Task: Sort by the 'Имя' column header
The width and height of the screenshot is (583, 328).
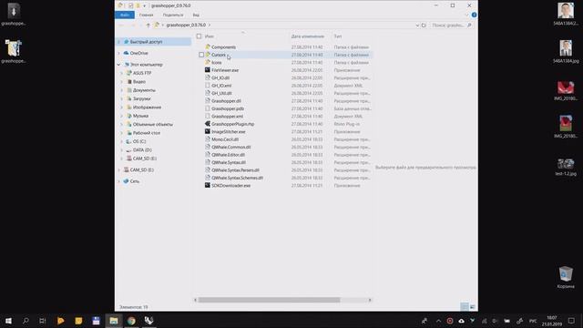Action: pyautogui.click(x=209, y=36)
